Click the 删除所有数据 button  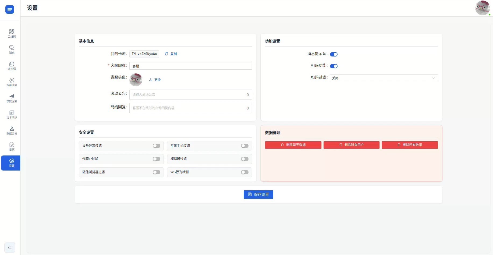coord(410,145)
